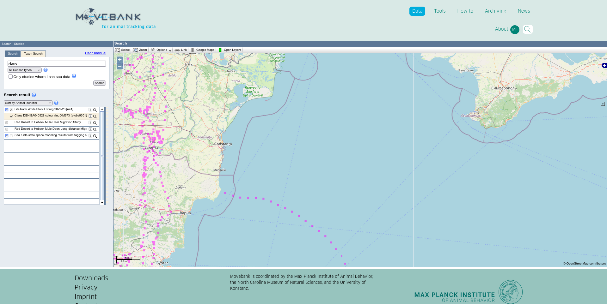
Task: Activate the Zoom box tool
Action: (x=140, y=50)
